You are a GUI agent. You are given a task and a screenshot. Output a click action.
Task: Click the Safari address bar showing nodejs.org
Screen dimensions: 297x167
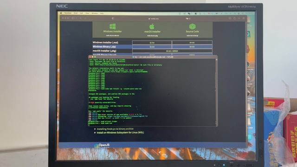(154, 19)
